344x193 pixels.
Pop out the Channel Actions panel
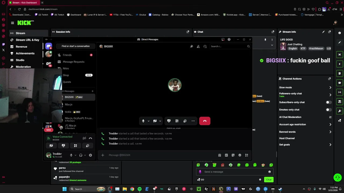coord(329,79)
